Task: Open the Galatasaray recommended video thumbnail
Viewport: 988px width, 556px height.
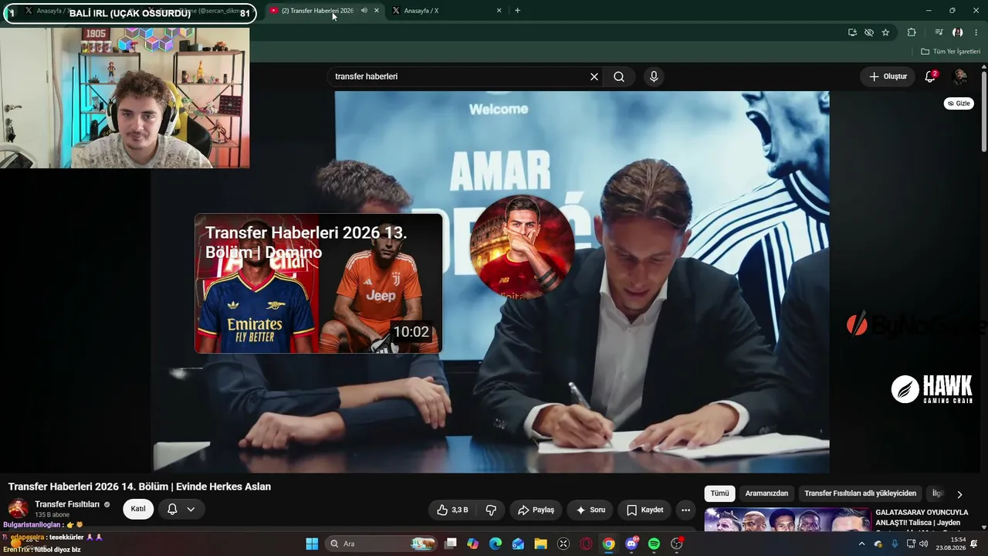Action: tap(787, 520)
